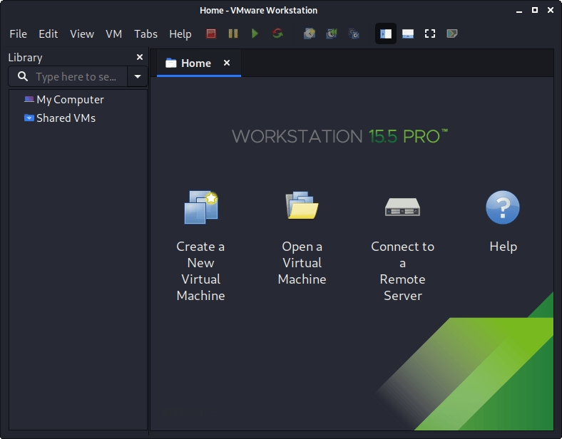Image resolution: width=562 pixels, height=439 pixels.
Task: Expand the library search options dropdown
Action: pyautogui.click(x=138, y=76)
